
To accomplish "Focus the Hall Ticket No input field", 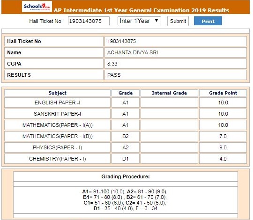I will coord(89,21).
